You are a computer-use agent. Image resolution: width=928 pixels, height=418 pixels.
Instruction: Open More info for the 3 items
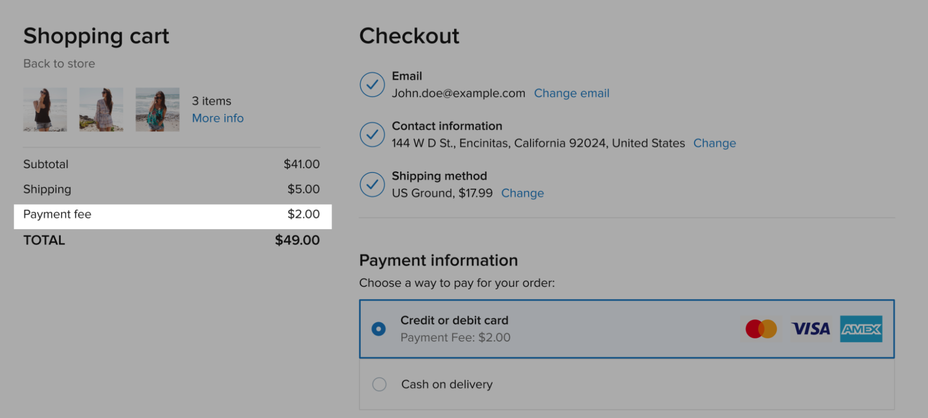pyautogui.click(x=218, y=118)
